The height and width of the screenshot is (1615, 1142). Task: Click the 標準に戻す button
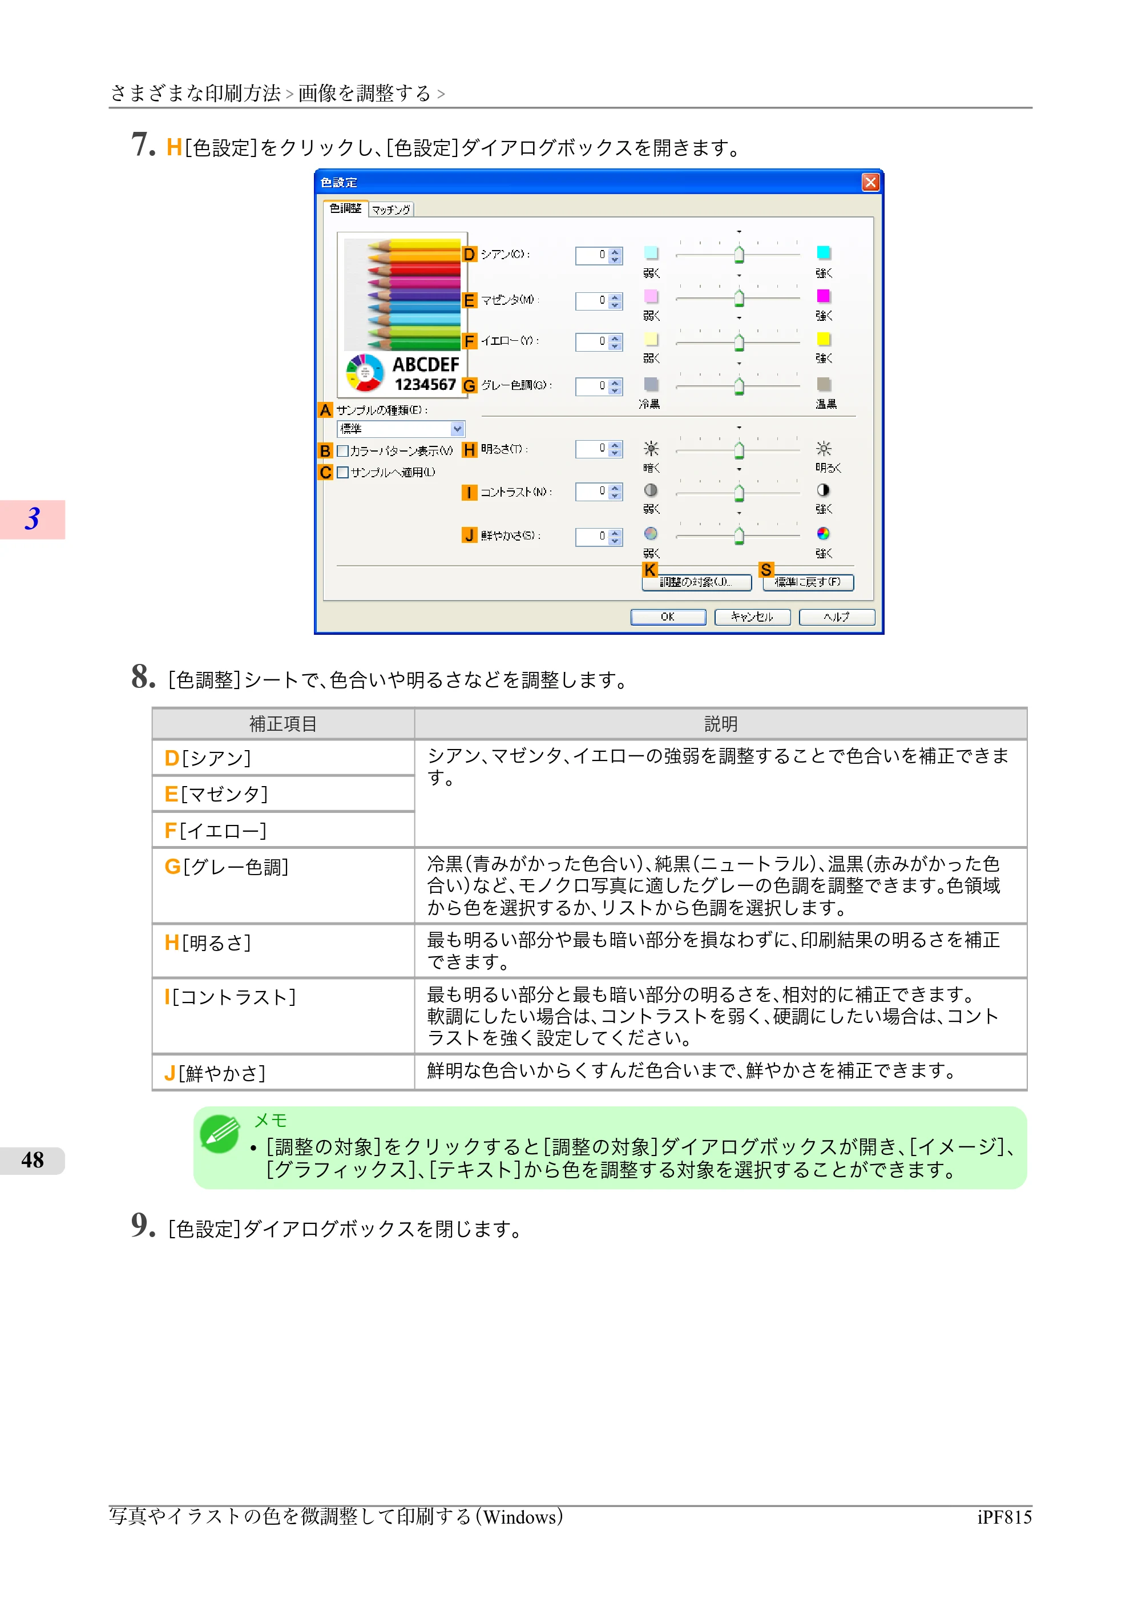[808, 582]
